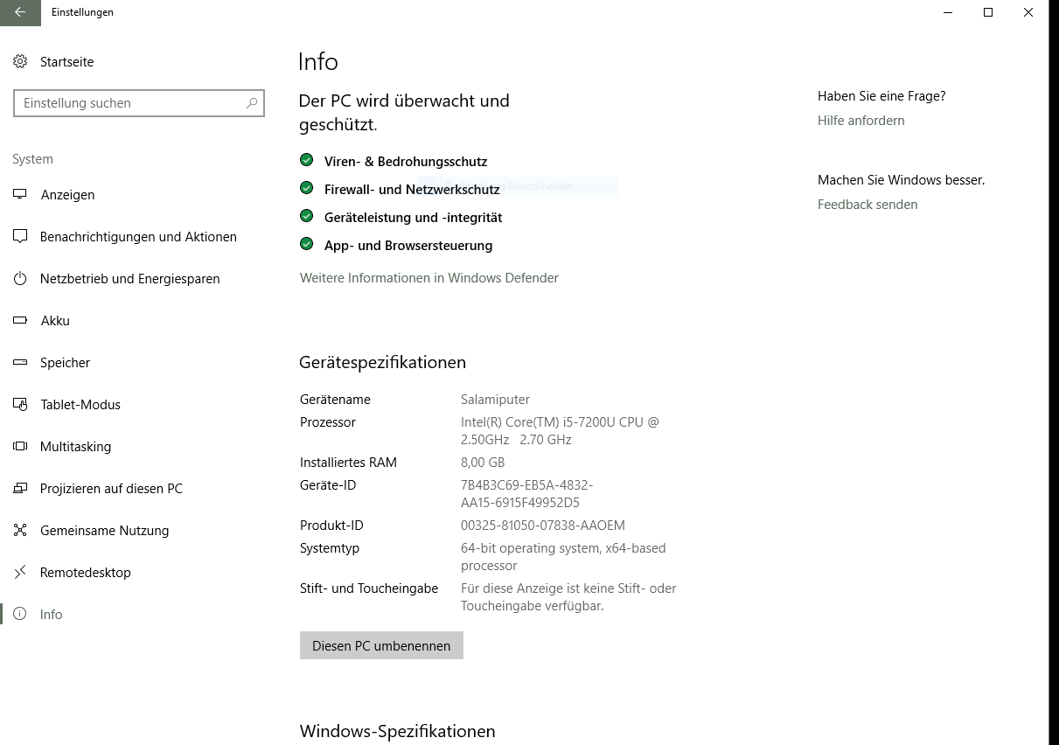Click the Benachrichtigungen und Aktionen icon
Viewport: 1059px width, 745px height.
click(20, 237)
